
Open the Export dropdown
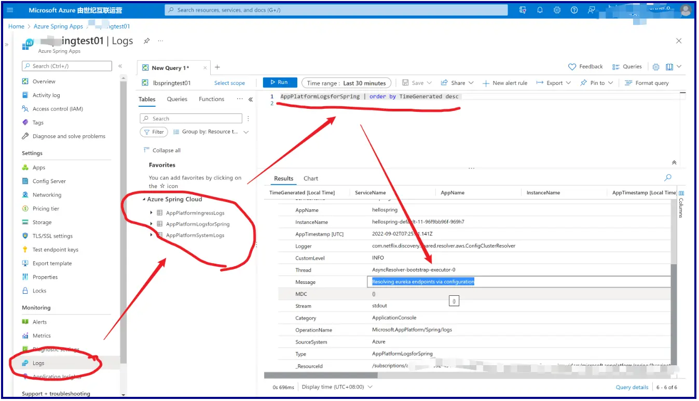(553, 83)
